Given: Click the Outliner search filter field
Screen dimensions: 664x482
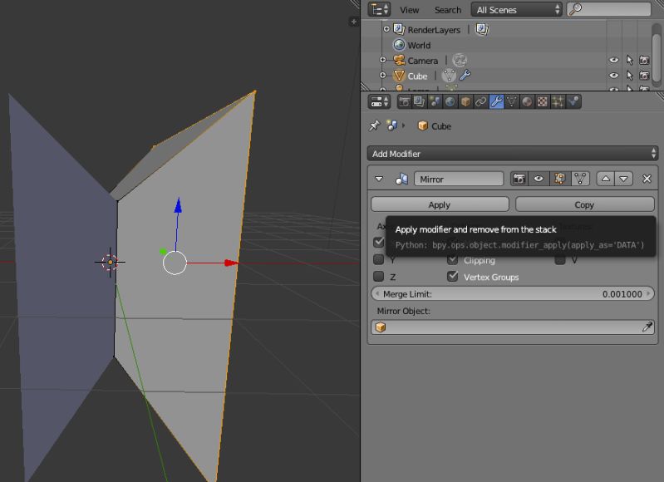Looking at the screenshot, I should pyautogui.click(x=609, y=9).
